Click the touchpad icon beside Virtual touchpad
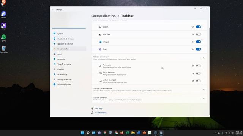This screenshot has width=243, height=136. tap(100, 81)
